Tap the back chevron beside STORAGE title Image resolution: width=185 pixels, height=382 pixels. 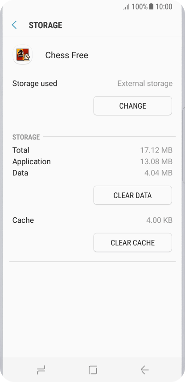click(14, 25)
